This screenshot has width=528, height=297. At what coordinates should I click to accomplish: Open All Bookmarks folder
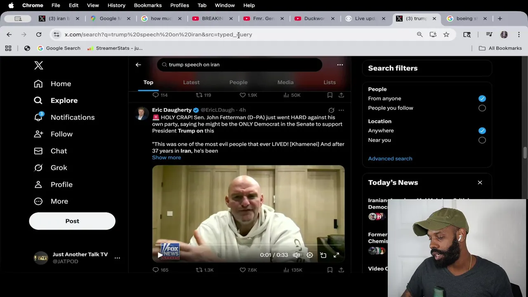pyautogui.click(x=500, y=48)
